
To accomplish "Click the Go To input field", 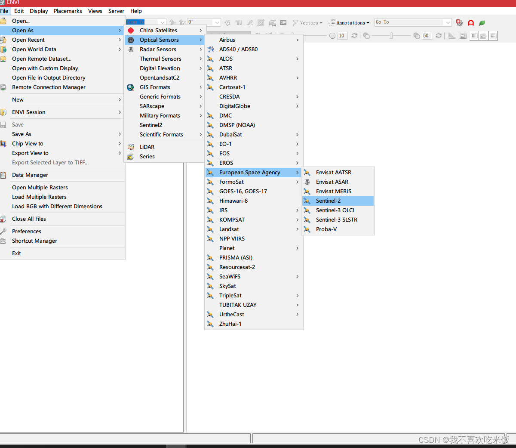I will [x=409, y=22].
